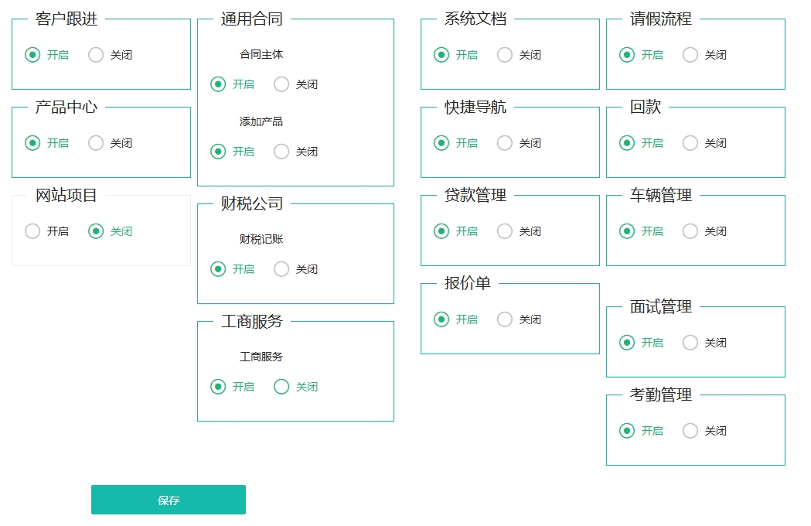This screenshot has width=811, height=526.
Task: Turn off 贷款管理 module
Action: coord(505,231)
